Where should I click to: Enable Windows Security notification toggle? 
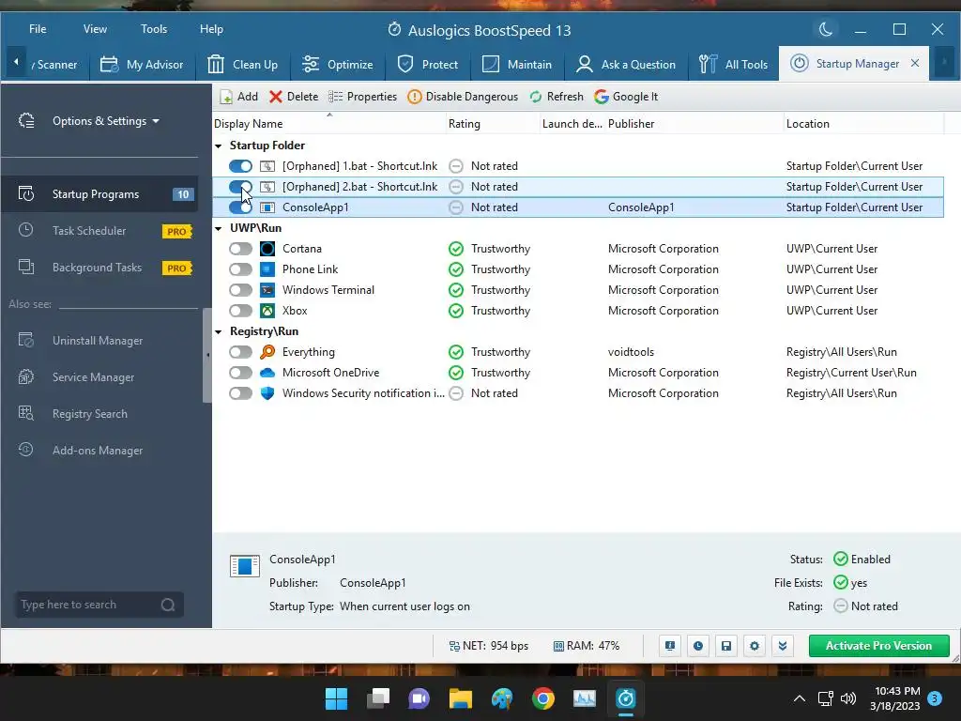241,393
